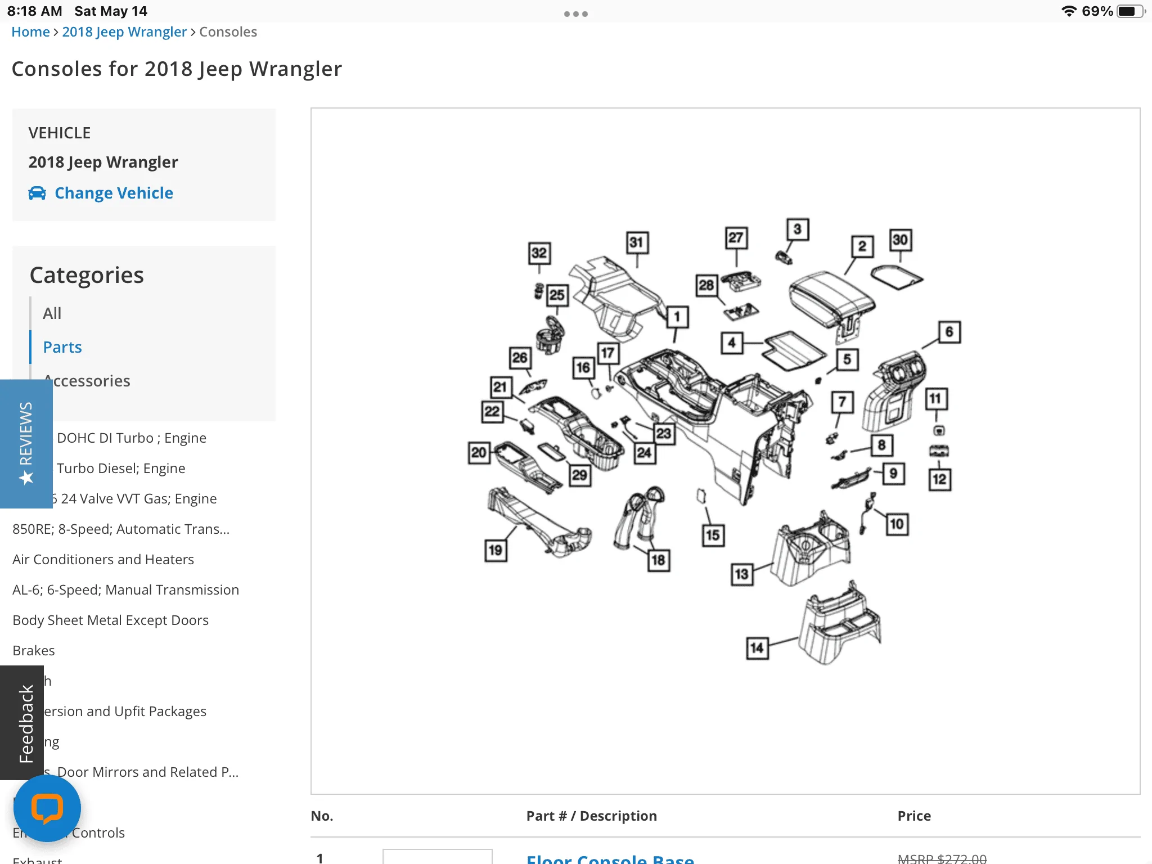
Task: Click diagram callout number 8
Action: (x=881, y=445)
